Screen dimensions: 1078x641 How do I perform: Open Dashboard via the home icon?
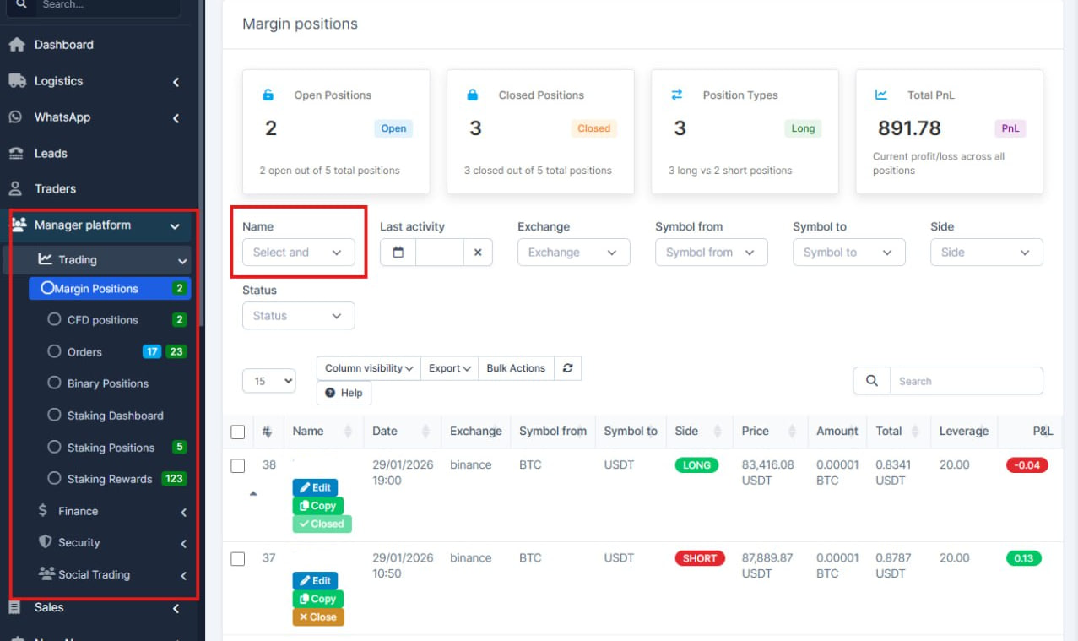pyautogui.click(x=17, y=45)
